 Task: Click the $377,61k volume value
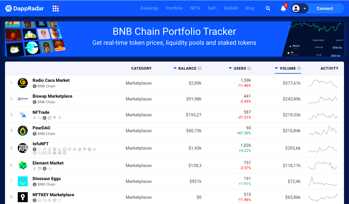point(292,83)
